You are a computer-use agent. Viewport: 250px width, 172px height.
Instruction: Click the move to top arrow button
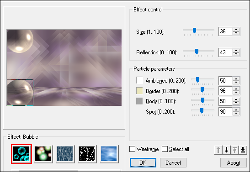pos(235,150)
